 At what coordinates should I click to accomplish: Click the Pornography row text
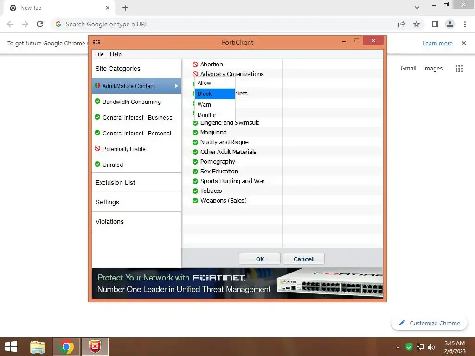tap(218, 162)
